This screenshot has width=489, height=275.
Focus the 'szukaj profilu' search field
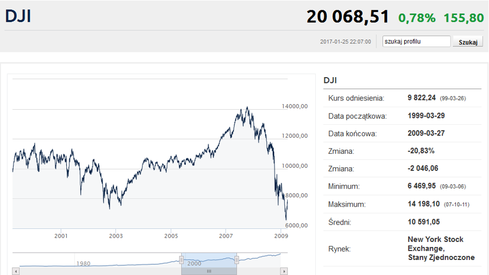coord(417,41)
